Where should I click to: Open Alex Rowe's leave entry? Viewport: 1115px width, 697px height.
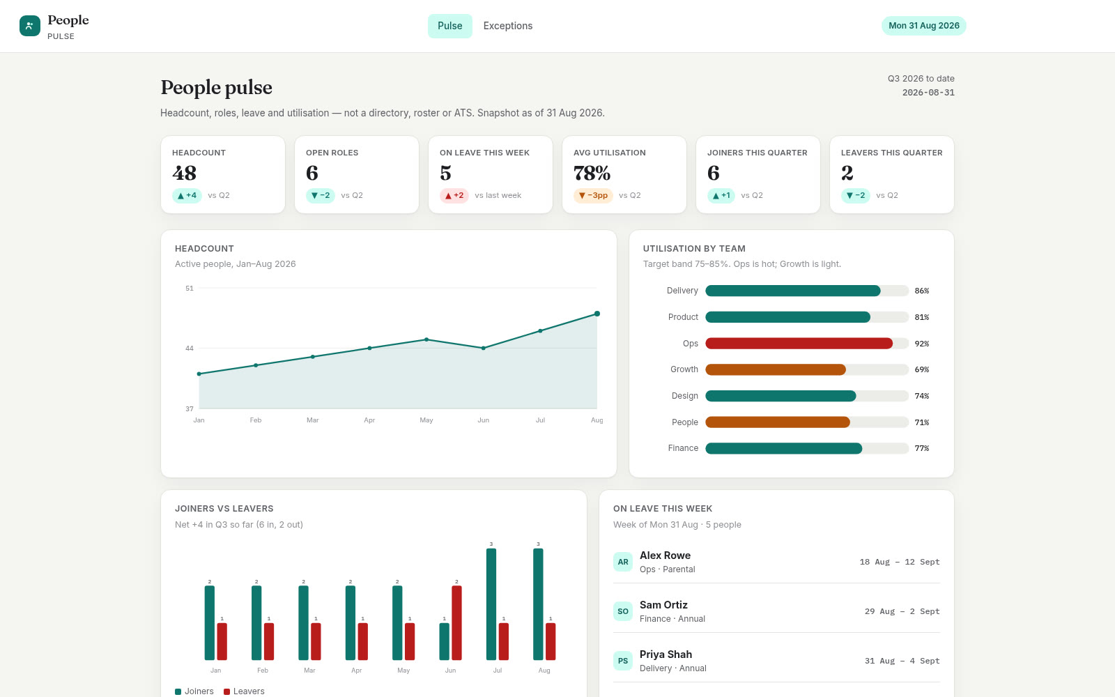pos(776,562)
